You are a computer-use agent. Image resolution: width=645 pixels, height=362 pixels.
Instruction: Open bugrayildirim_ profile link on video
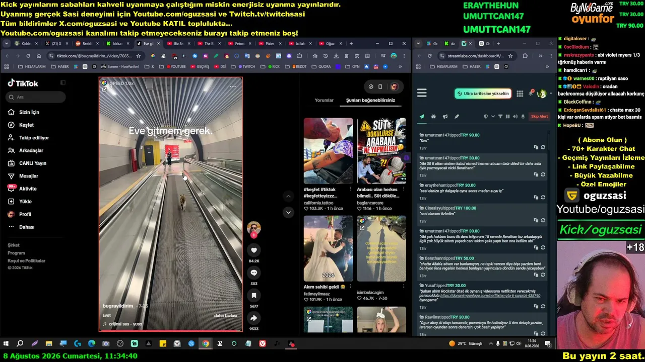(119, 306)
